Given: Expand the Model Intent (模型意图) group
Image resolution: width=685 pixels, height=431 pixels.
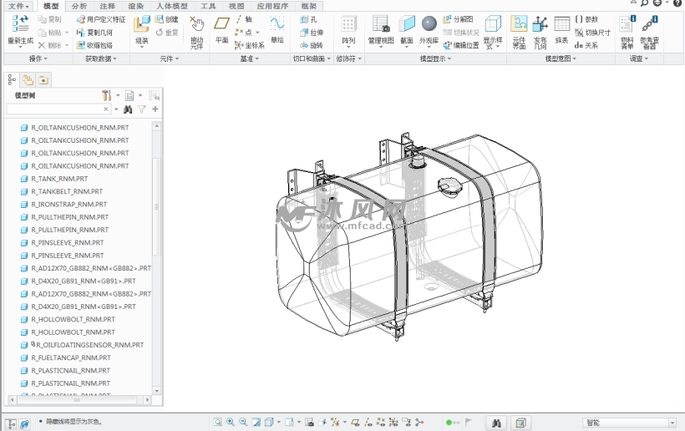Looking at the screenshot, I should [x=561, y=58].
